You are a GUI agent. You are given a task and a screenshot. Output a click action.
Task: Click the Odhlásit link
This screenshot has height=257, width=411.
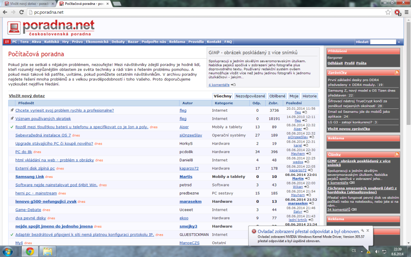pyautogui.click(x=335, y=63)
